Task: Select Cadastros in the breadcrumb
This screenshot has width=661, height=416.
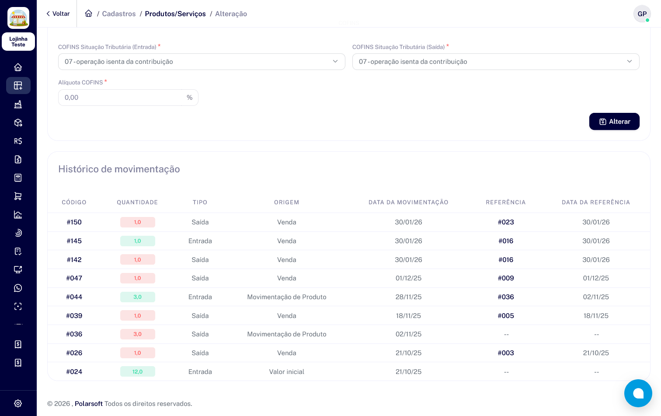Action: [119, 14]
